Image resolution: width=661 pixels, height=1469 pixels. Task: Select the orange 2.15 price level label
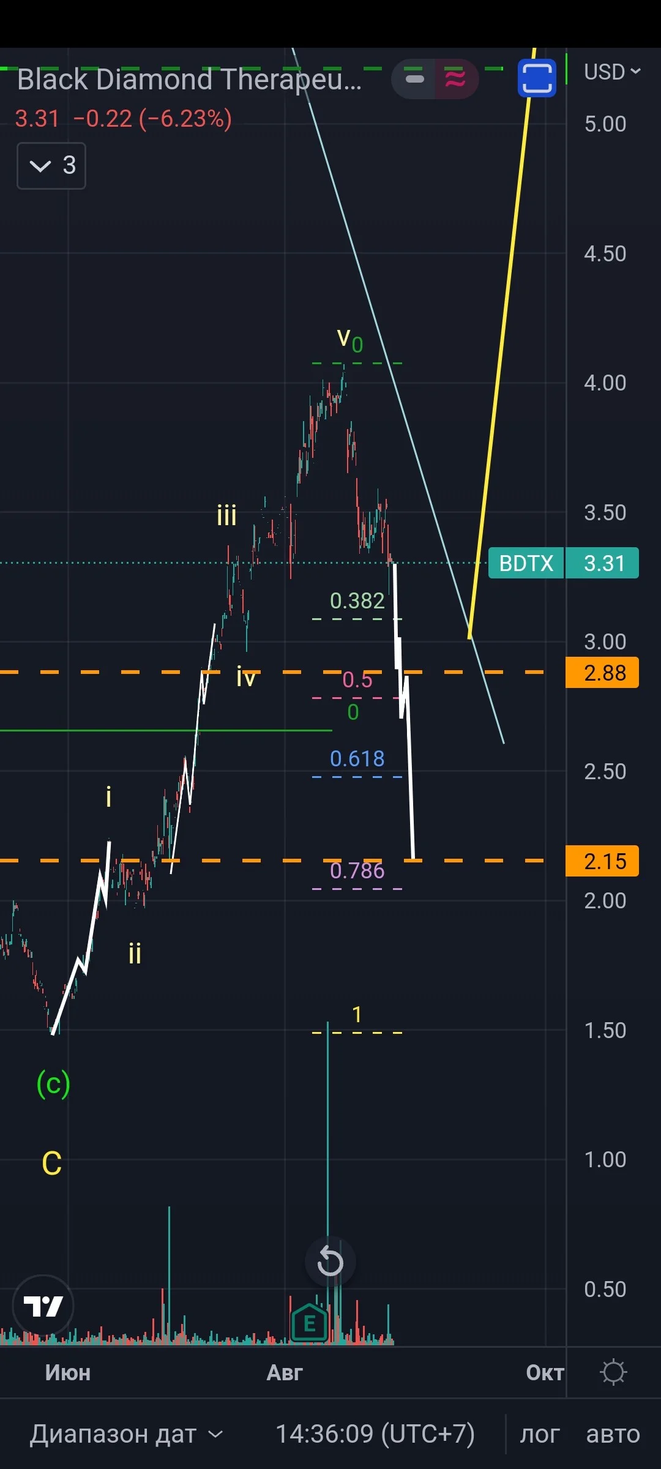(x=602, y=861)
